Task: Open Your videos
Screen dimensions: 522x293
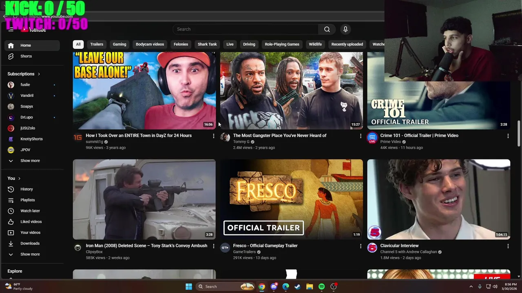Action: (32, 233)
